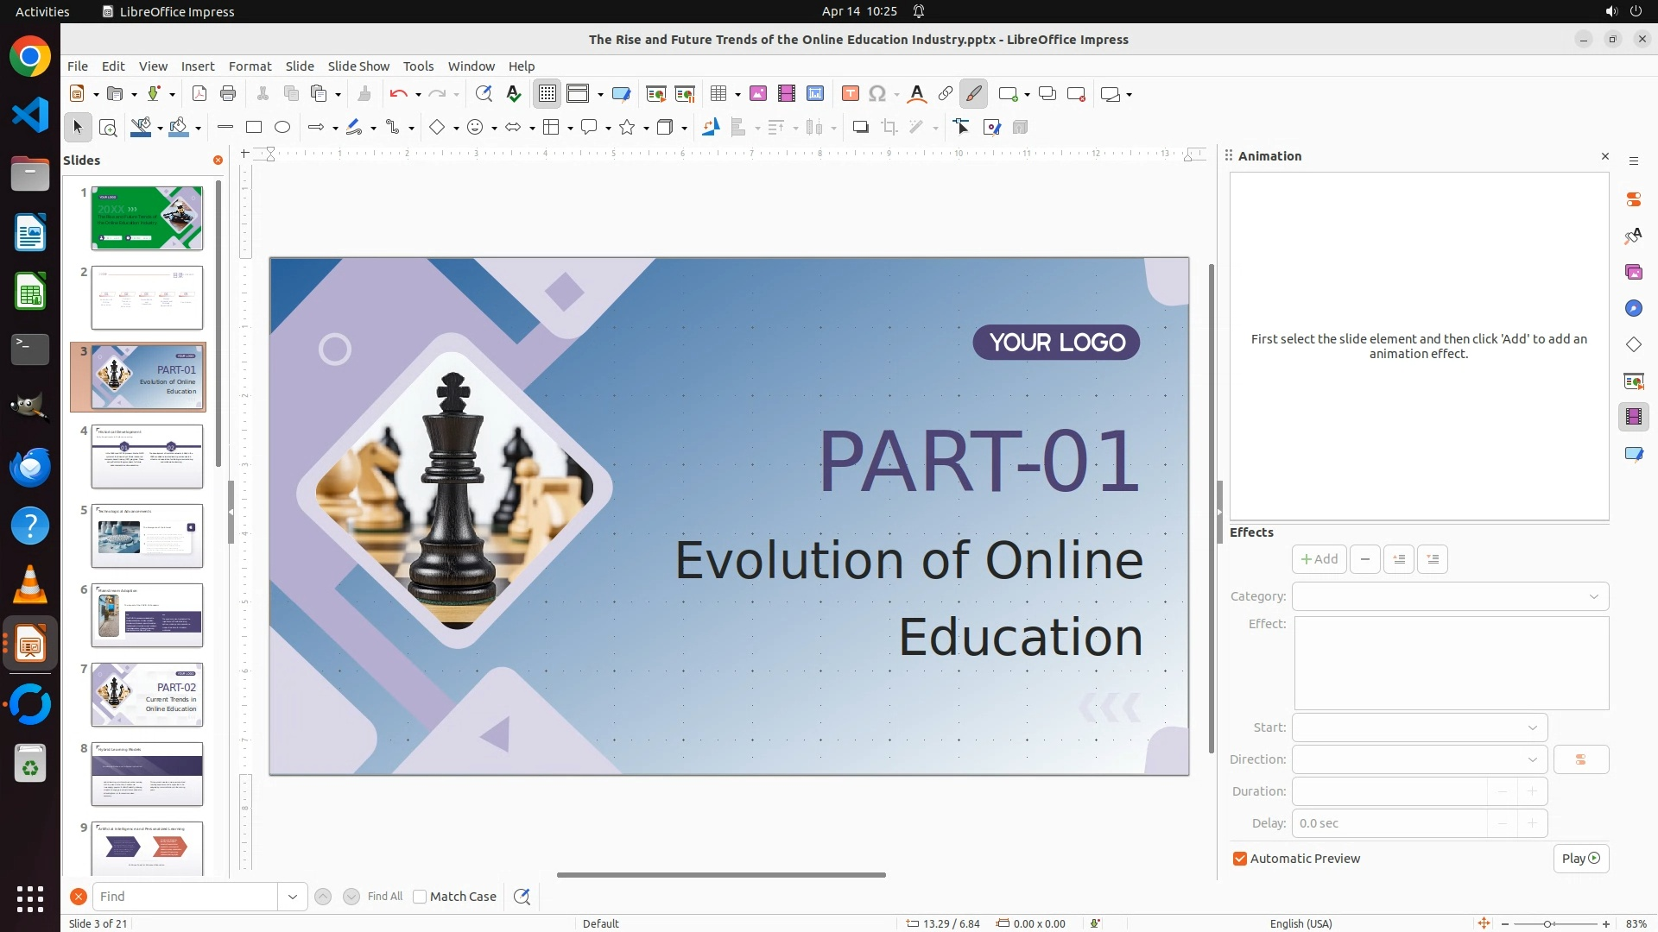Click the Insert Text Box icon
This screenshot has width=1658, height=932.
(850, 94)
